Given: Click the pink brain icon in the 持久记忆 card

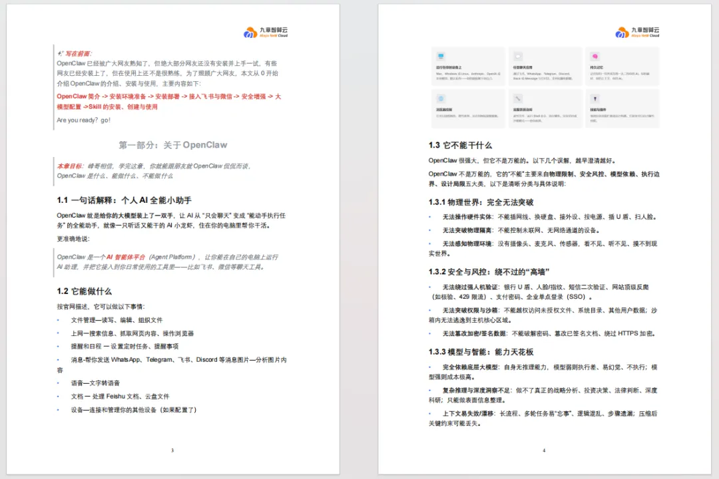Looking at the screenshot, I should click(595, 57).
